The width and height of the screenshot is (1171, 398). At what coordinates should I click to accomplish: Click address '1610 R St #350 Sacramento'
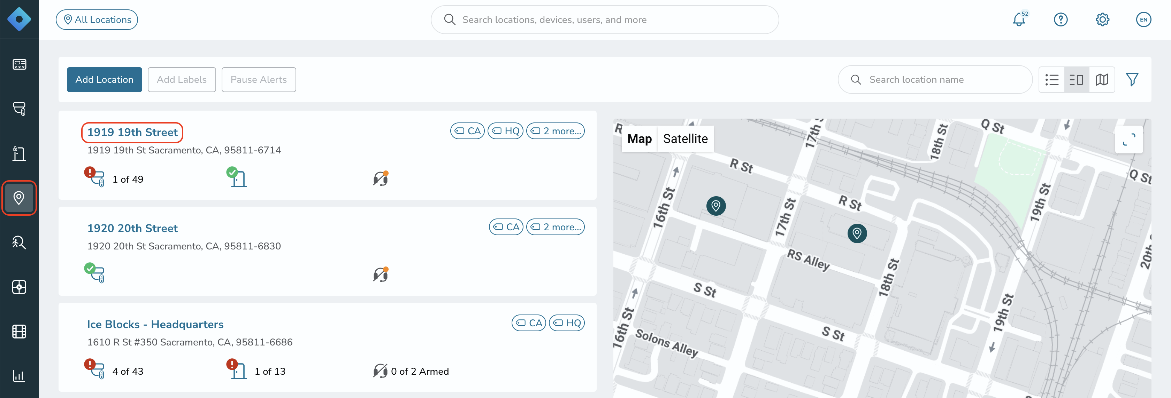(x=190, y=342)
